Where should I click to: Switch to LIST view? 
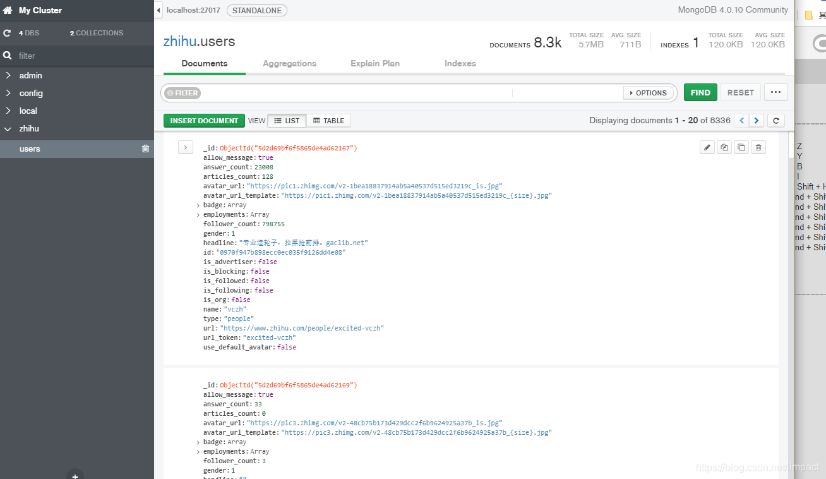287,121
